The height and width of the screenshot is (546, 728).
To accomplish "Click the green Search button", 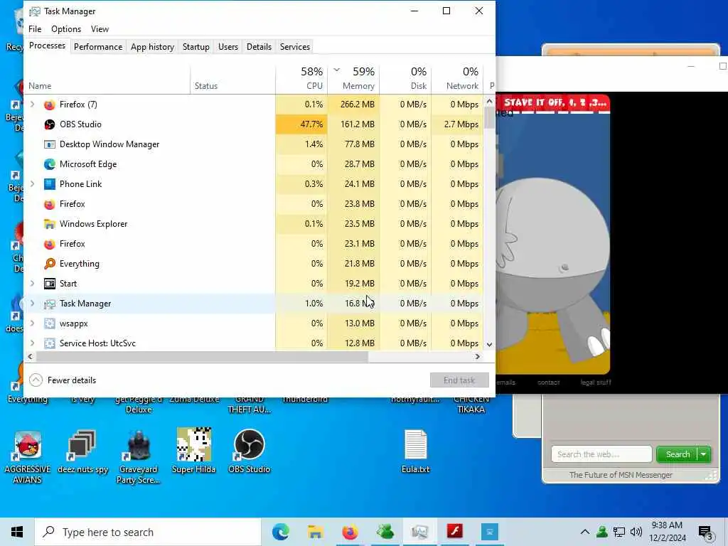I will tap(678, 454).
